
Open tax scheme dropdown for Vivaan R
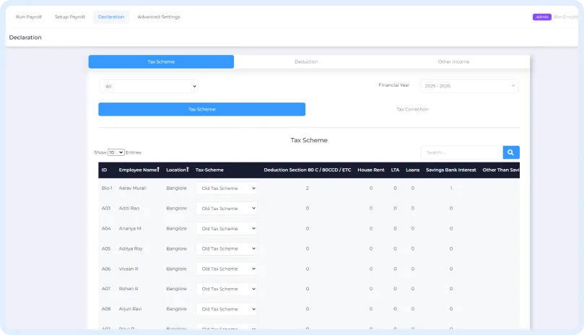pos(226,269)
